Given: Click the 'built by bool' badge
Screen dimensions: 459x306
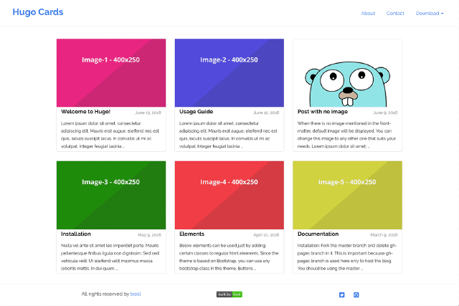Looking at the screenshot, I should [x=229, y=295].
